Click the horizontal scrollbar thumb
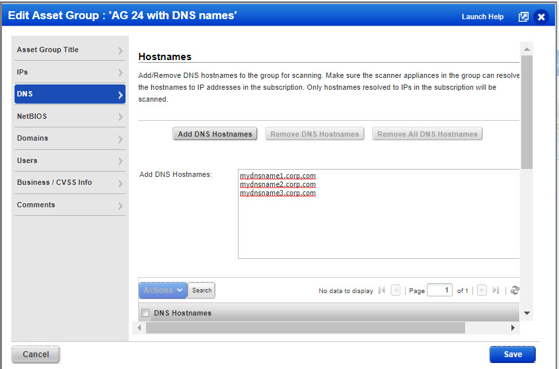The width and height of the screenshot is (559, 369). pos(305,327)
